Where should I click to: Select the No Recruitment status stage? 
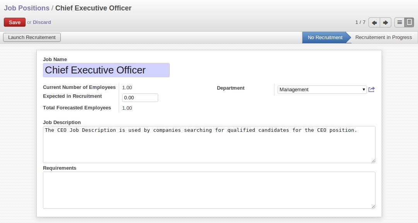pyautogui.click(x=325, y=37)
